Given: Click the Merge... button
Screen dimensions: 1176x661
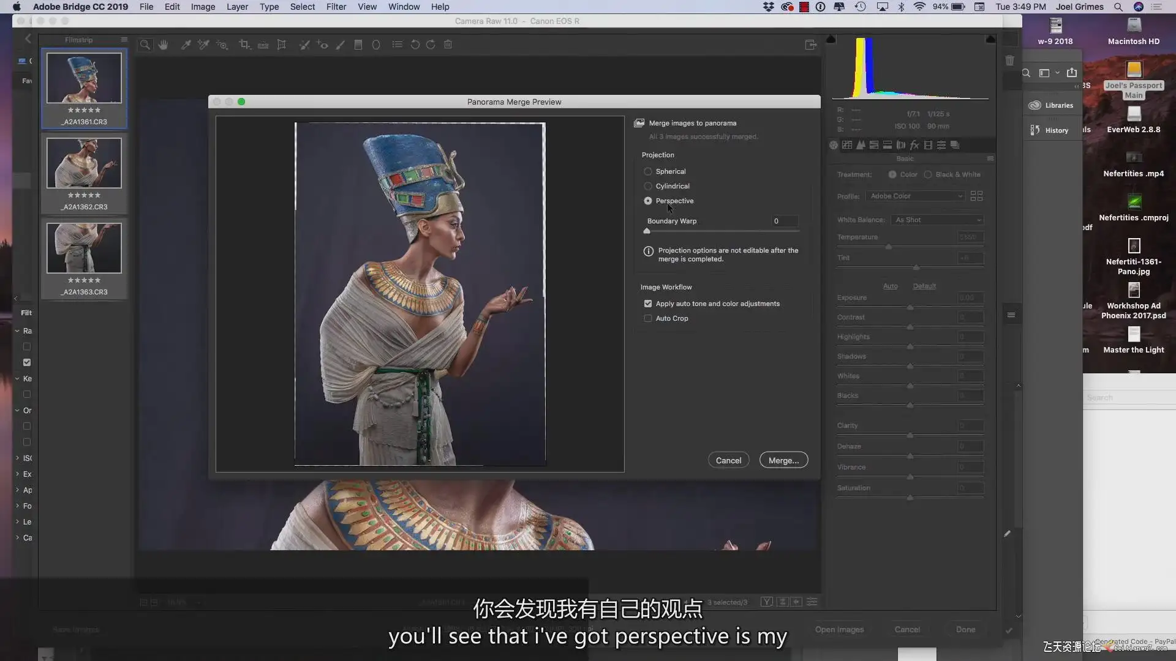Looking at the screenshot, I should point(783,460).
